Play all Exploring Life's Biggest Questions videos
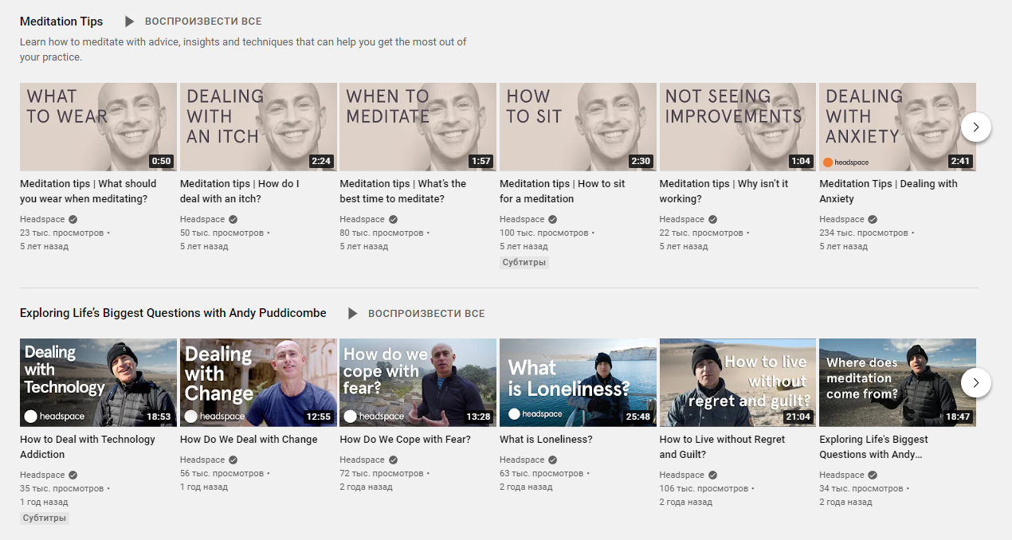Viewport: 1012px width, 540px height. pyautogui.click(x=417, y=314)
